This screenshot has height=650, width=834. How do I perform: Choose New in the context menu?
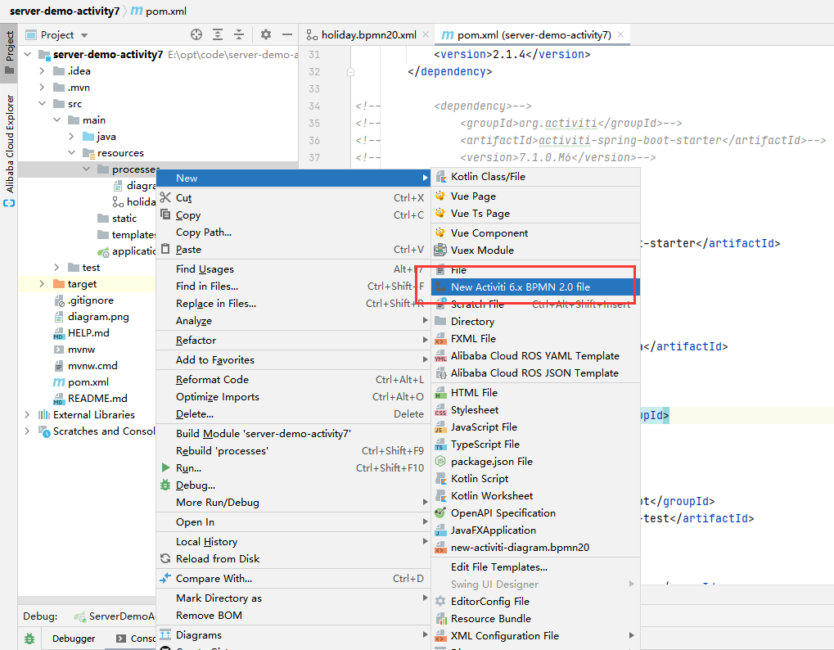293,178
